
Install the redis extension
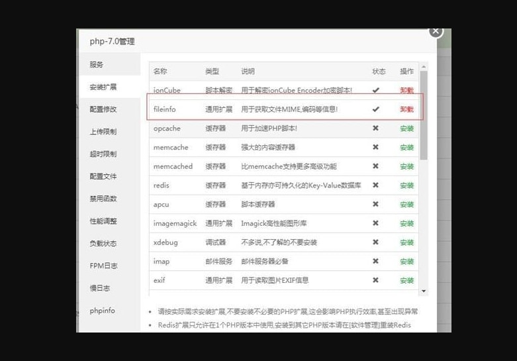[x=406, y=185]
